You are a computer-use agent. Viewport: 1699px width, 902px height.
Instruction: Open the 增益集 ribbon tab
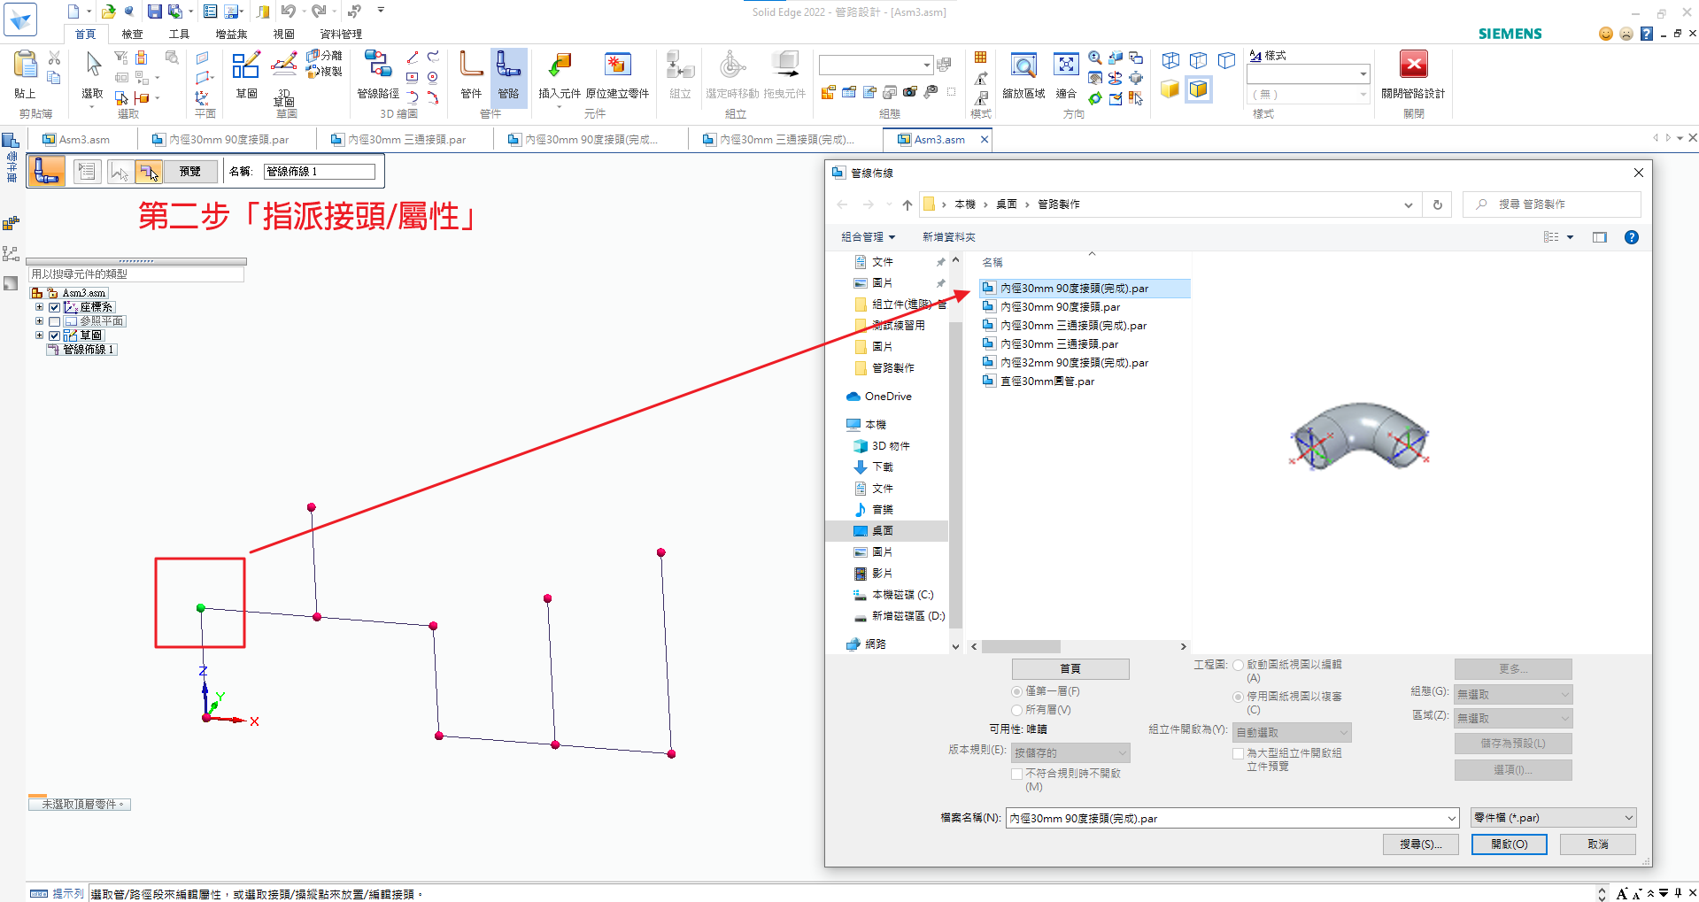tap(231, 35)
